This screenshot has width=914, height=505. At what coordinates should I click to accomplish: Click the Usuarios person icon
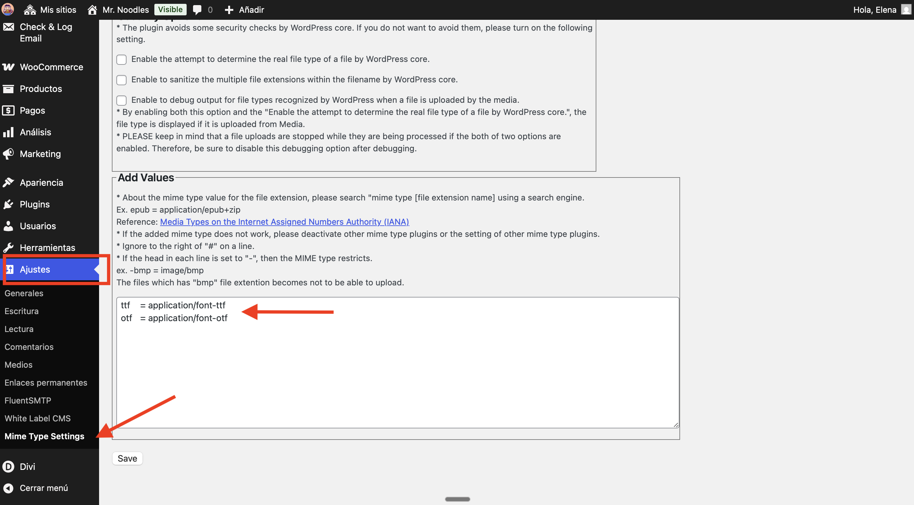pos(9,226)
